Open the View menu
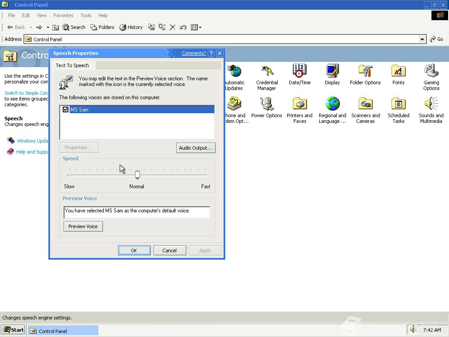Image resolution: width=449 pixels, height=337 pixels. pos(42,15)
